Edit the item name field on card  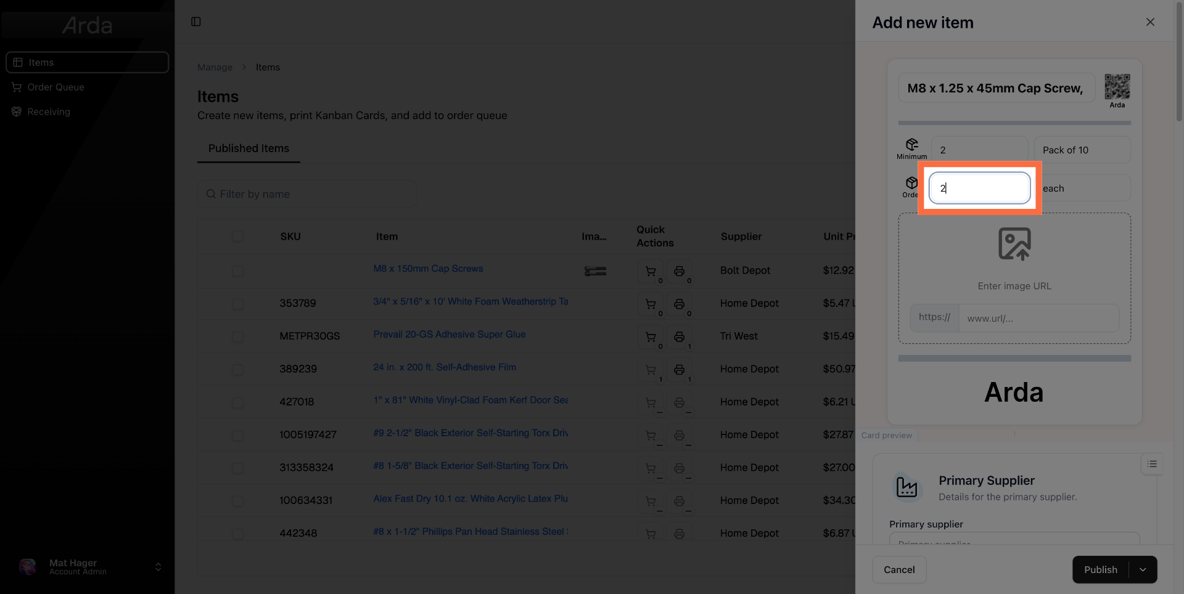997,88
